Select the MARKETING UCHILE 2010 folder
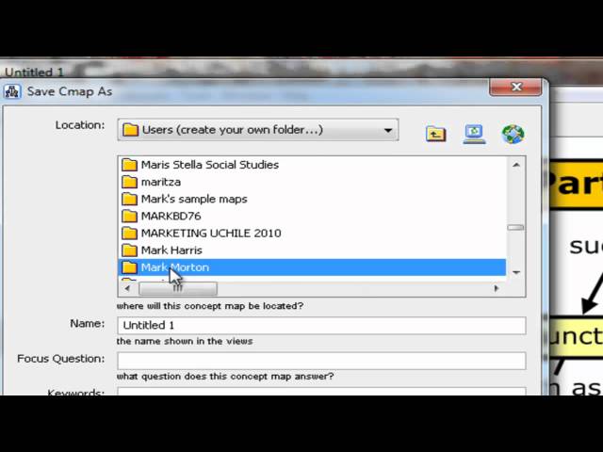This screenshot has height=452, width=603. click(x=312, y=234)
